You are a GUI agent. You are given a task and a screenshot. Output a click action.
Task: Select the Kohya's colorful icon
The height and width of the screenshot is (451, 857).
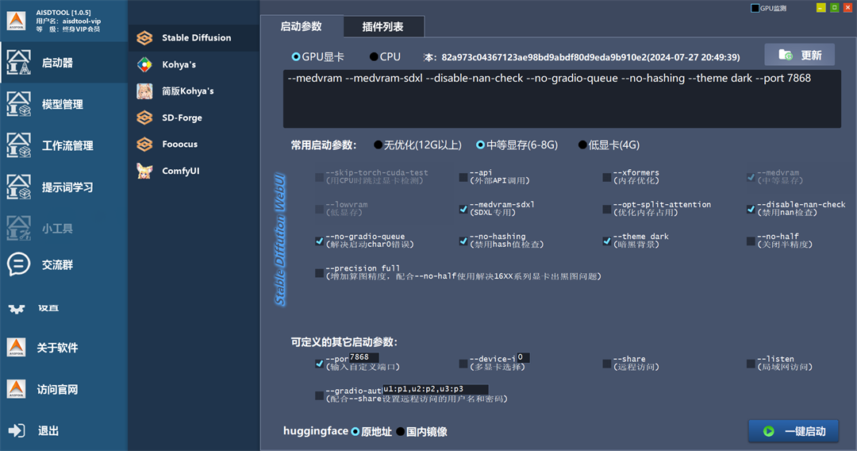(x=144, y=64)
